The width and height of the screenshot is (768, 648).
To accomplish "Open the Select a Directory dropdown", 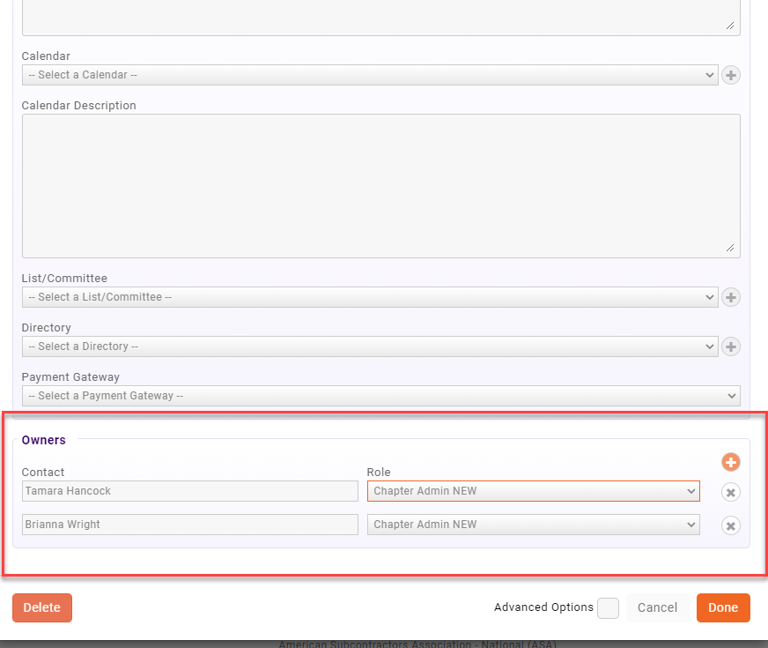I will point(369,346).
